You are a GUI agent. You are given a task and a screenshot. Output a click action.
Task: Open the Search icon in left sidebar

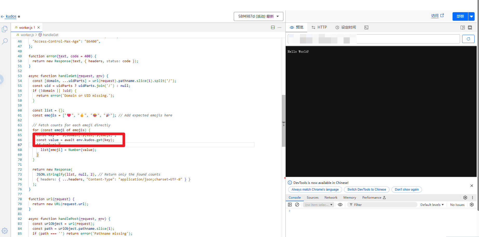tap(5, 41)
